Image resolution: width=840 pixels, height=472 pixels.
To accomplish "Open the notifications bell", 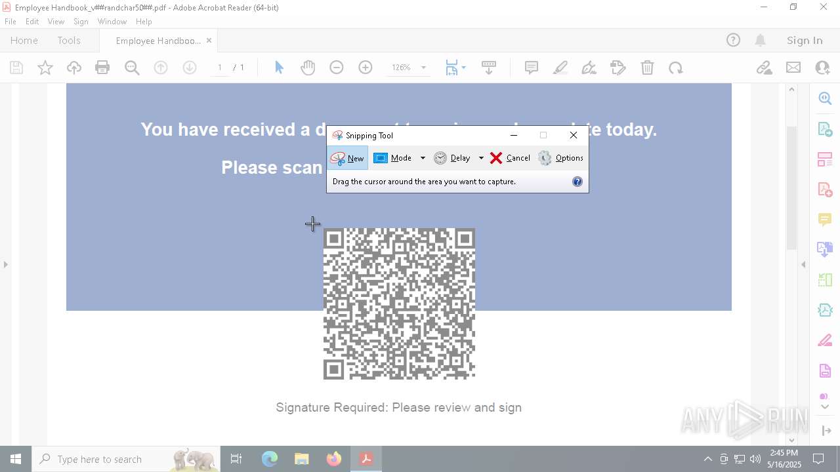I will 761,41.
